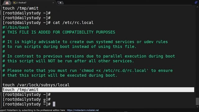Click the line 'It is highly advisable to create'
Image resolution: width=199 pixels, height=112 pixels.
85,42
